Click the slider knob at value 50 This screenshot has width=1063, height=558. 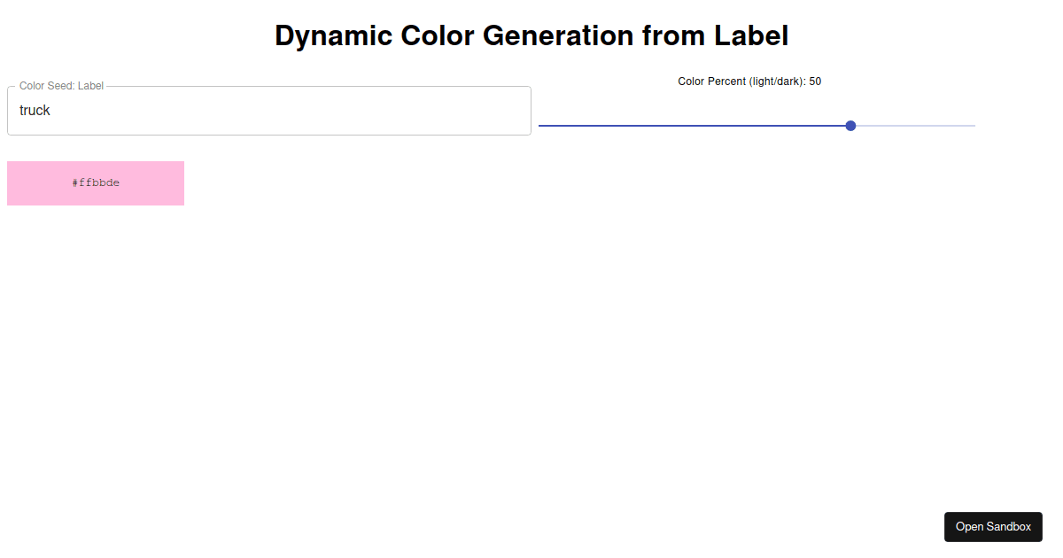(850, 126)
